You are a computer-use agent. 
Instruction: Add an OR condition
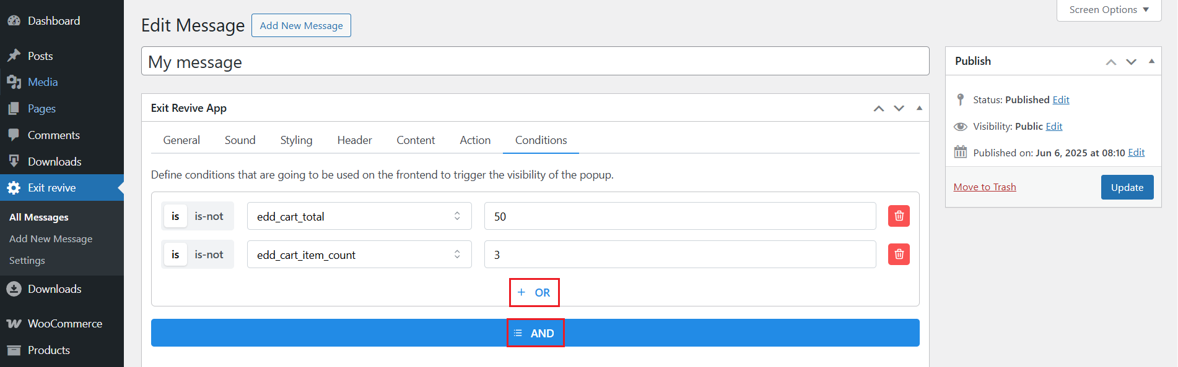(x=534, y=292)
